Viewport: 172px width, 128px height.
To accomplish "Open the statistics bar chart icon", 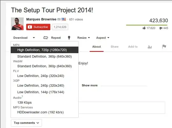I will click(x=150, y=47).
